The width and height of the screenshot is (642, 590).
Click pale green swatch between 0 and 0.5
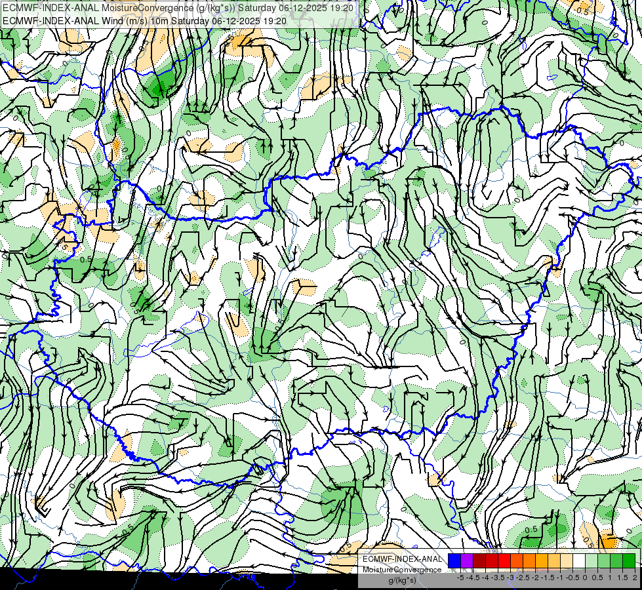(592, 560)
